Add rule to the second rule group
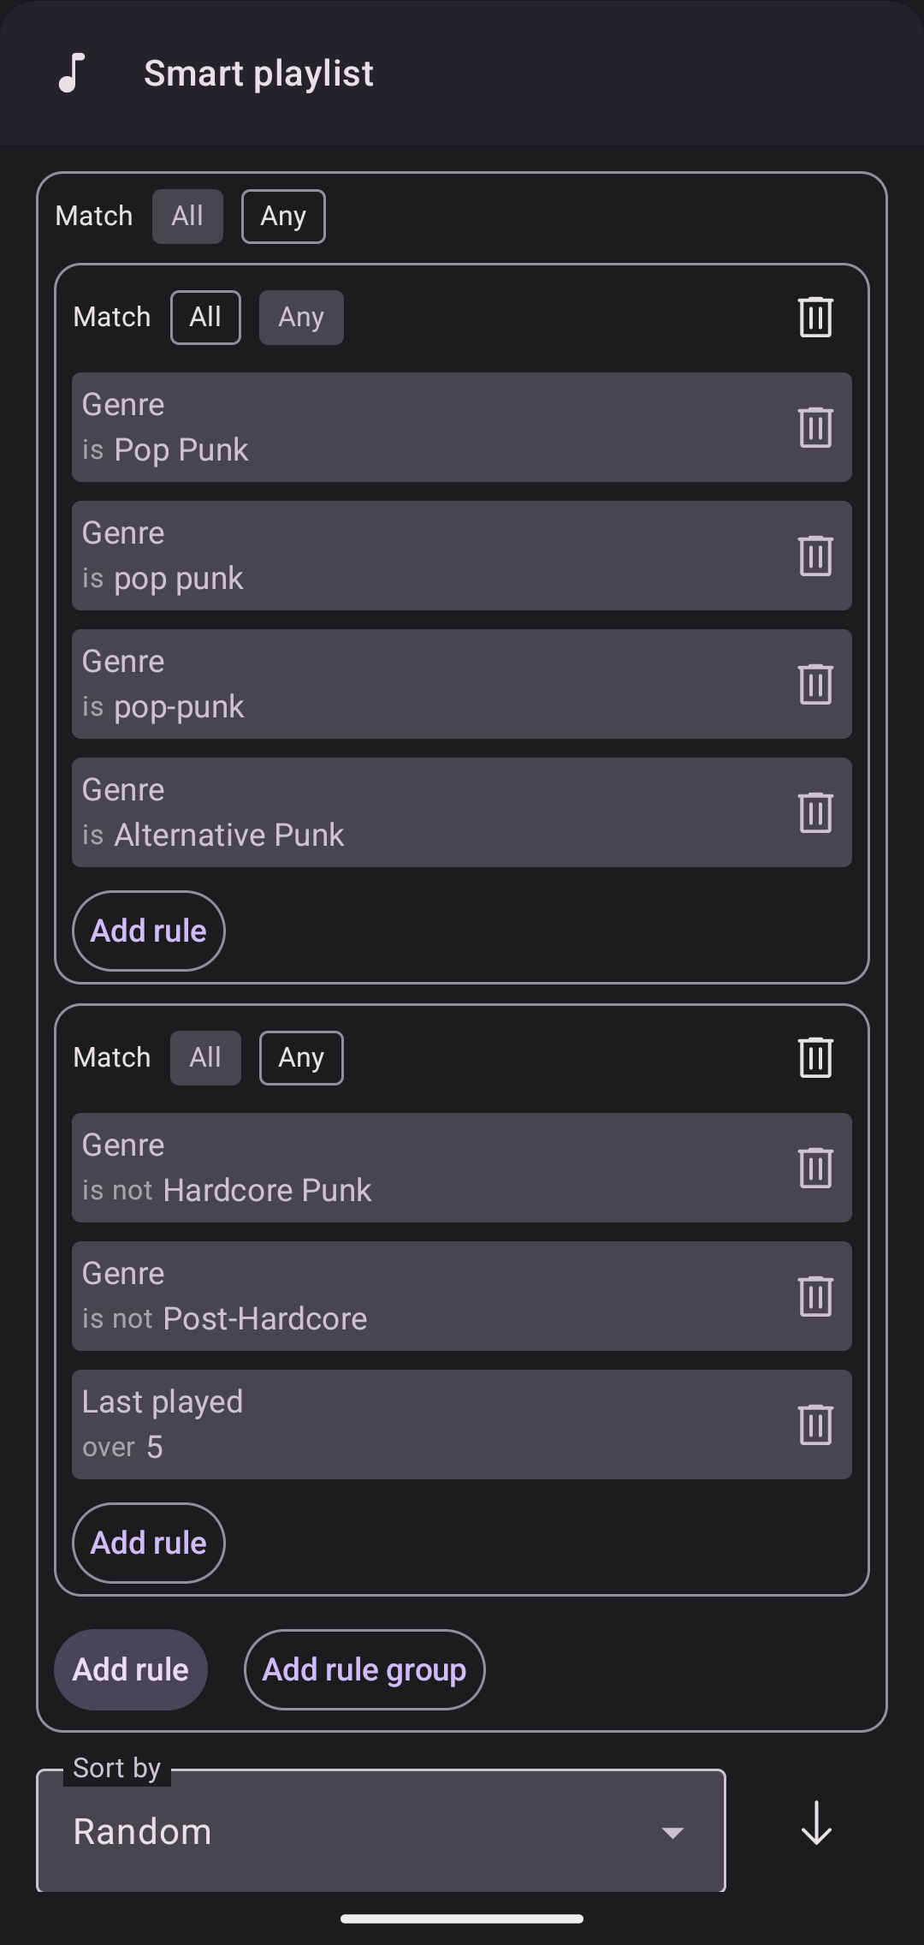The height and width of the screenshot is (1945, 924). coord(149,1544)
